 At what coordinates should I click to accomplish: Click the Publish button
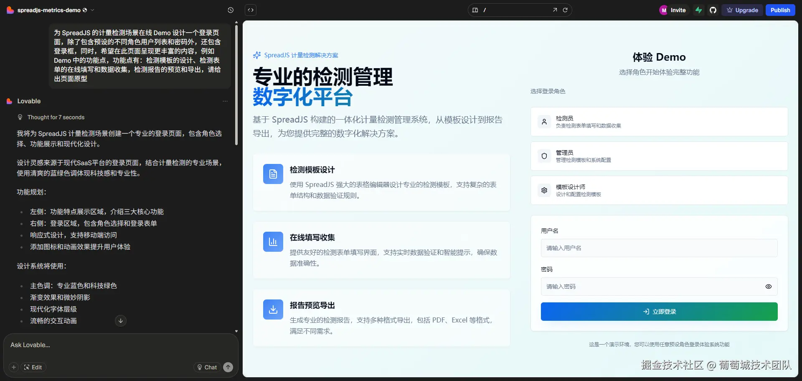(x=780, y=10)
